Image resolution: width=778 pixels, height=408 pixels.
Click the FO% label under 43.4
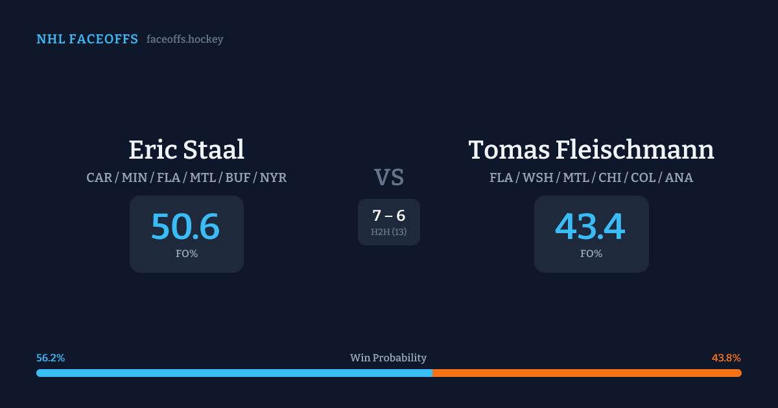click(x=591, y=254)
